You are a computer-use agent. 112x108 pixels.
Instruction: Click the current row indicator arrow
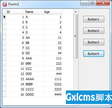point(5,17)
